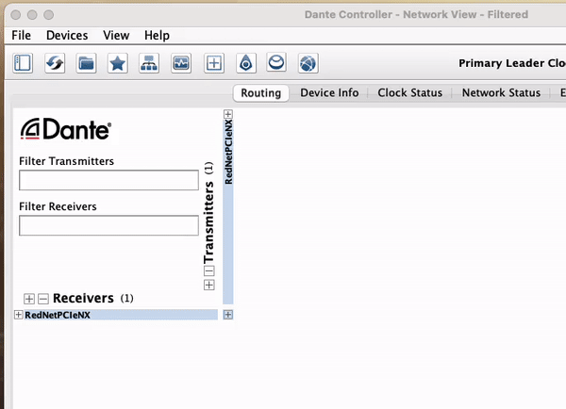Click the reload device information icon
This screenshot has width=566, height=409.
pos(55,63)
